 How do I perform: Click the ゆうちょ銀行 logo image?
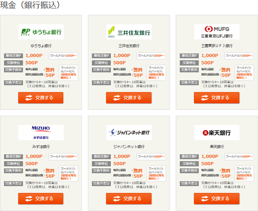[41, 32]
